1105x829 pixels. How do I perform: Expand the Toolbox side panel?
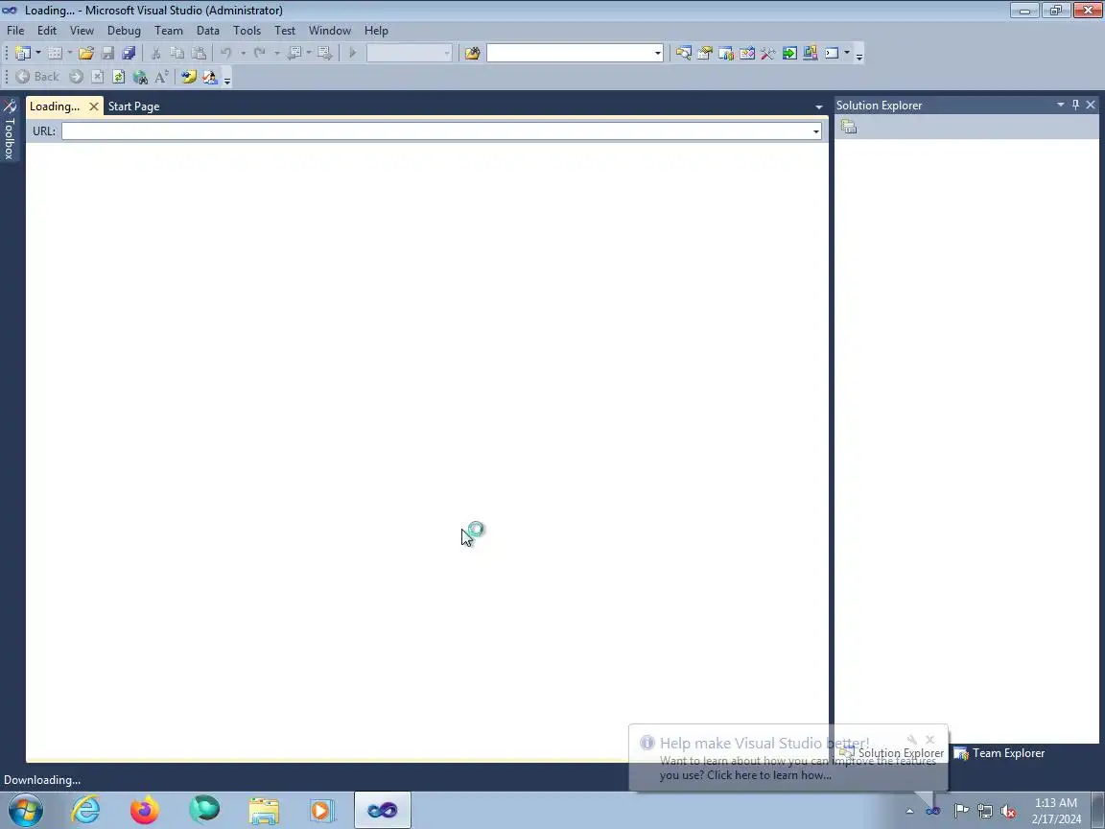tap(10, 130)
